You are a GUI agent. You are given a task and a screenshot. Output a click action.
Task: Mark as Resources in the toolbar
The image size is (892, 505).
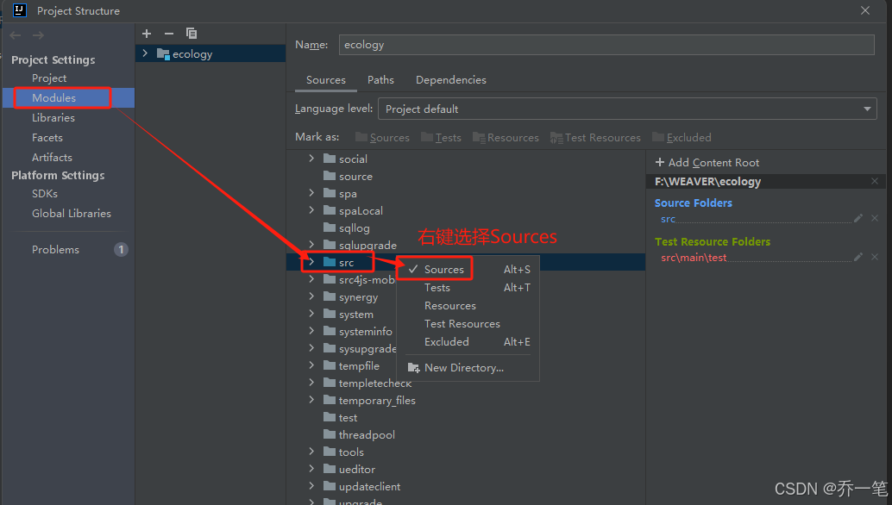tap(506, 138)
